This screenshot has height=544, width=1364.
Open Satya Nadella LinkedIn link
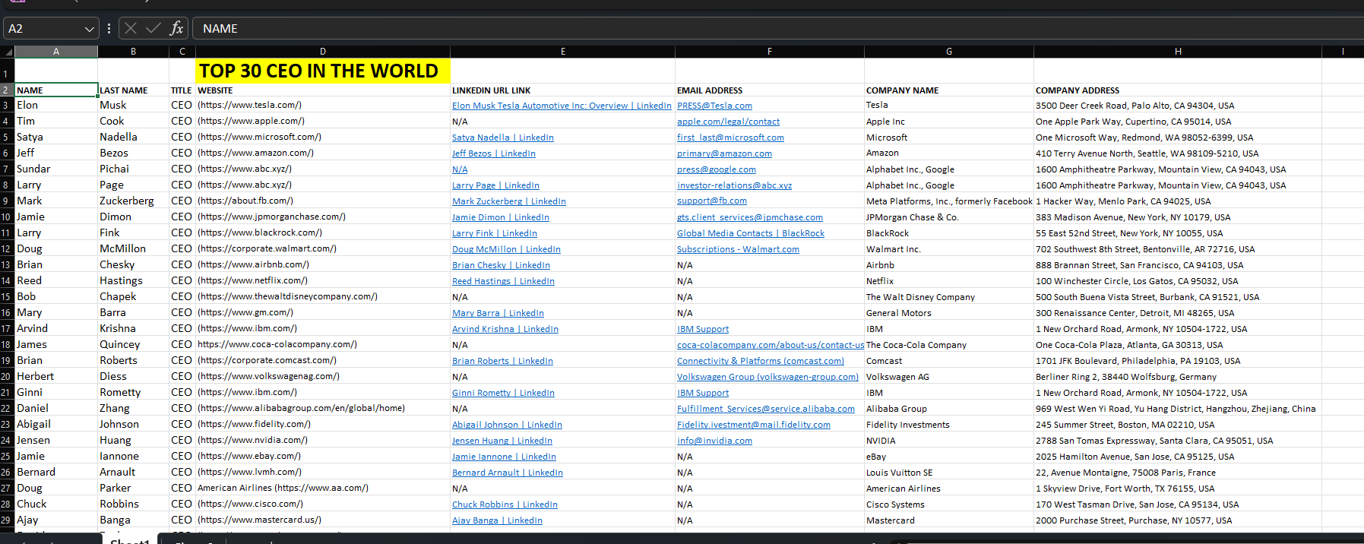pos(503,138)
